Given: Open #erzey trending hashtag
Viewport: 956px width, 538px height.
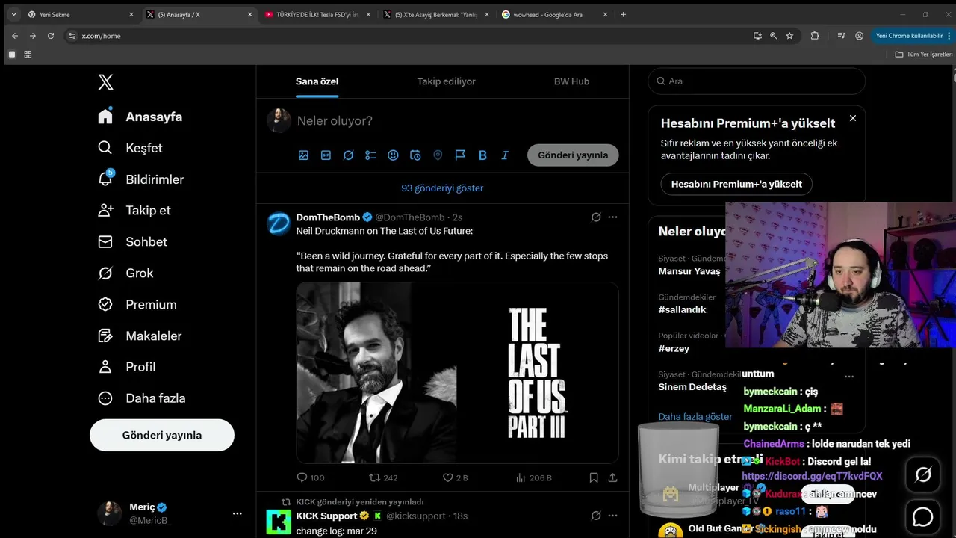Looking at the screenshot, I should click(674, 348).
